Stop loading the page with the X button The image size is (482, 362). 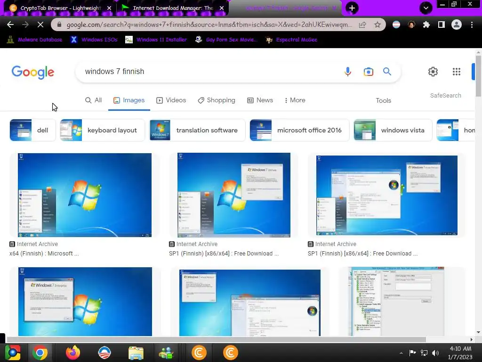pyautogui.click(x=40, y=25)
